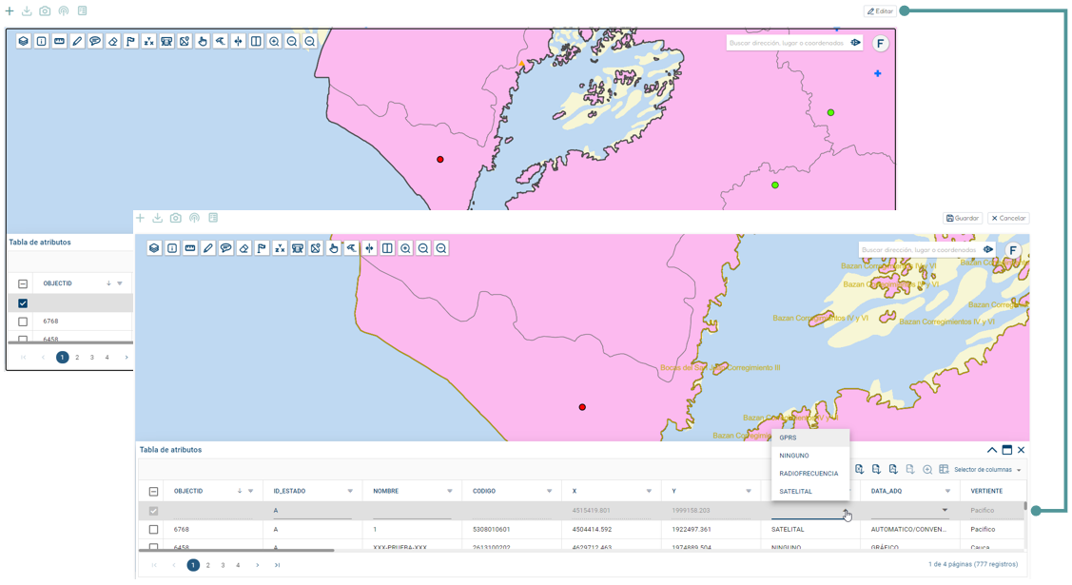Click camera snapshot icon above front map

pos(176,218)
